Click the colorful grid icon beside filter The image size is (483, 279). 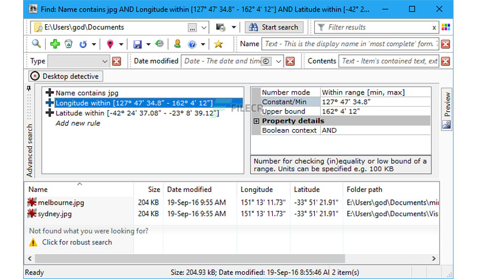[x=445, y=27]
